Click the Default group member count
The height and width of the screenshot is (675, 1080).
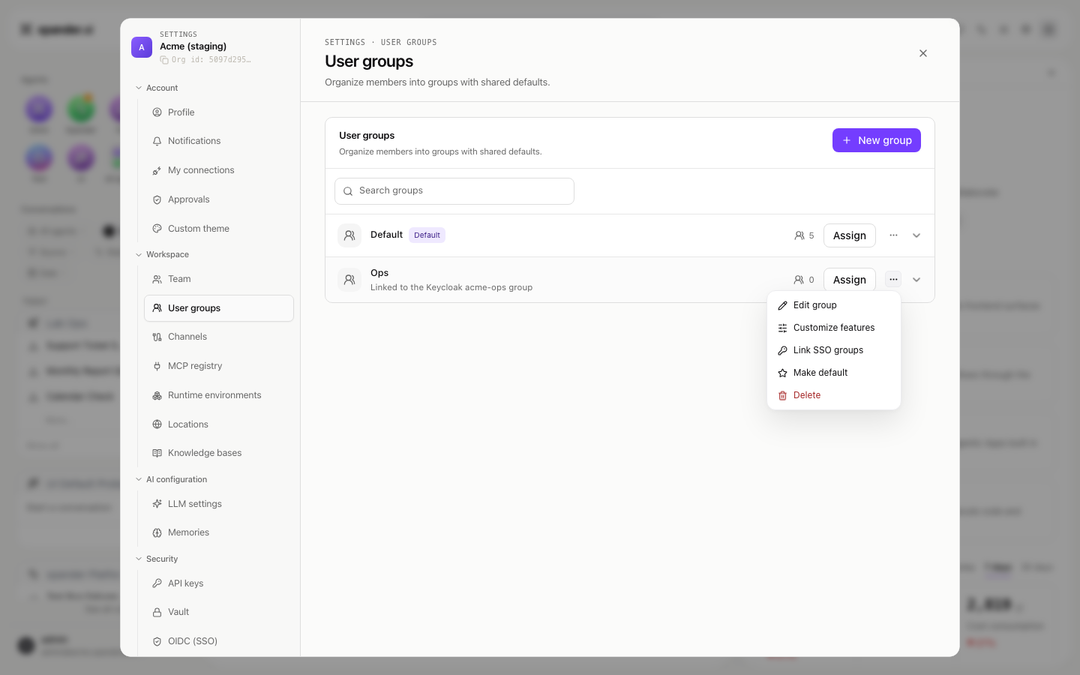[x=805, y=235]
